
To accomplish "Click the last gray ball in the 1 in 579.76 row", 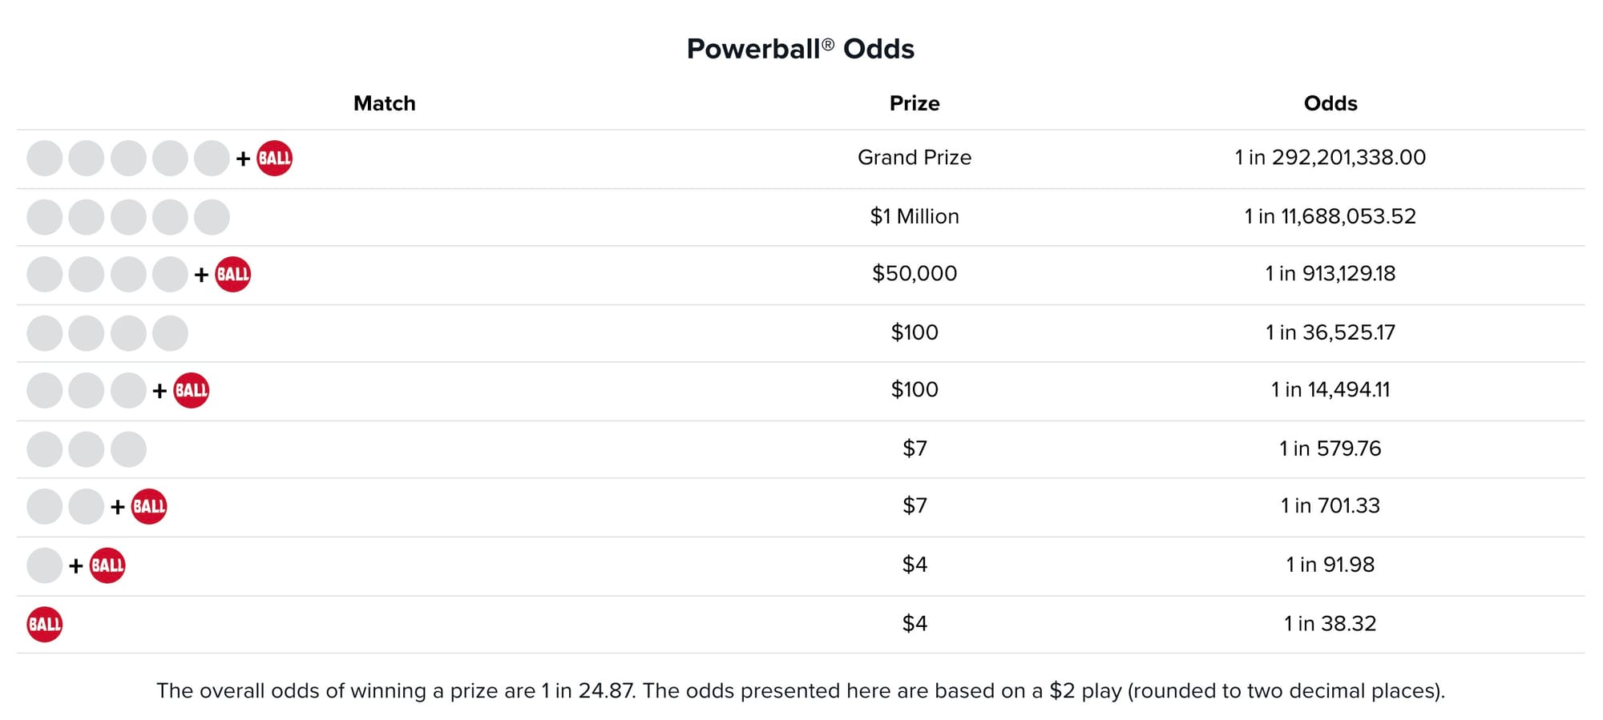I will pyautogui.click(x=128, y=449).
